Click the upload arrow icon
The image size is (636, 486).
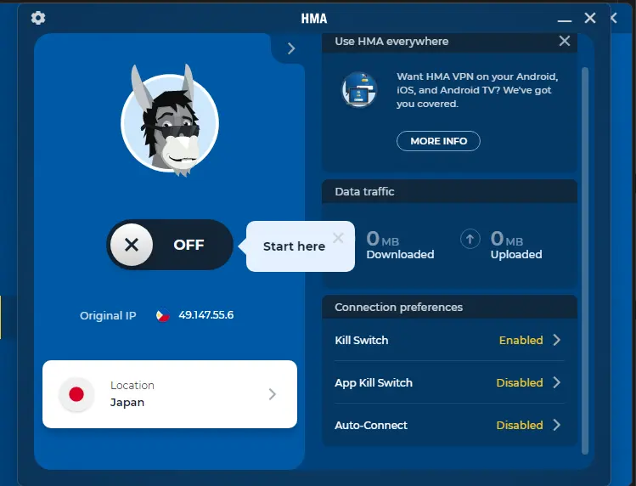click(470, 239)
